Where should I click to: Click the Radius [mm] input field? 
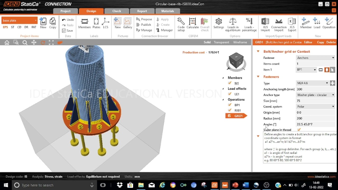[316, 118]
